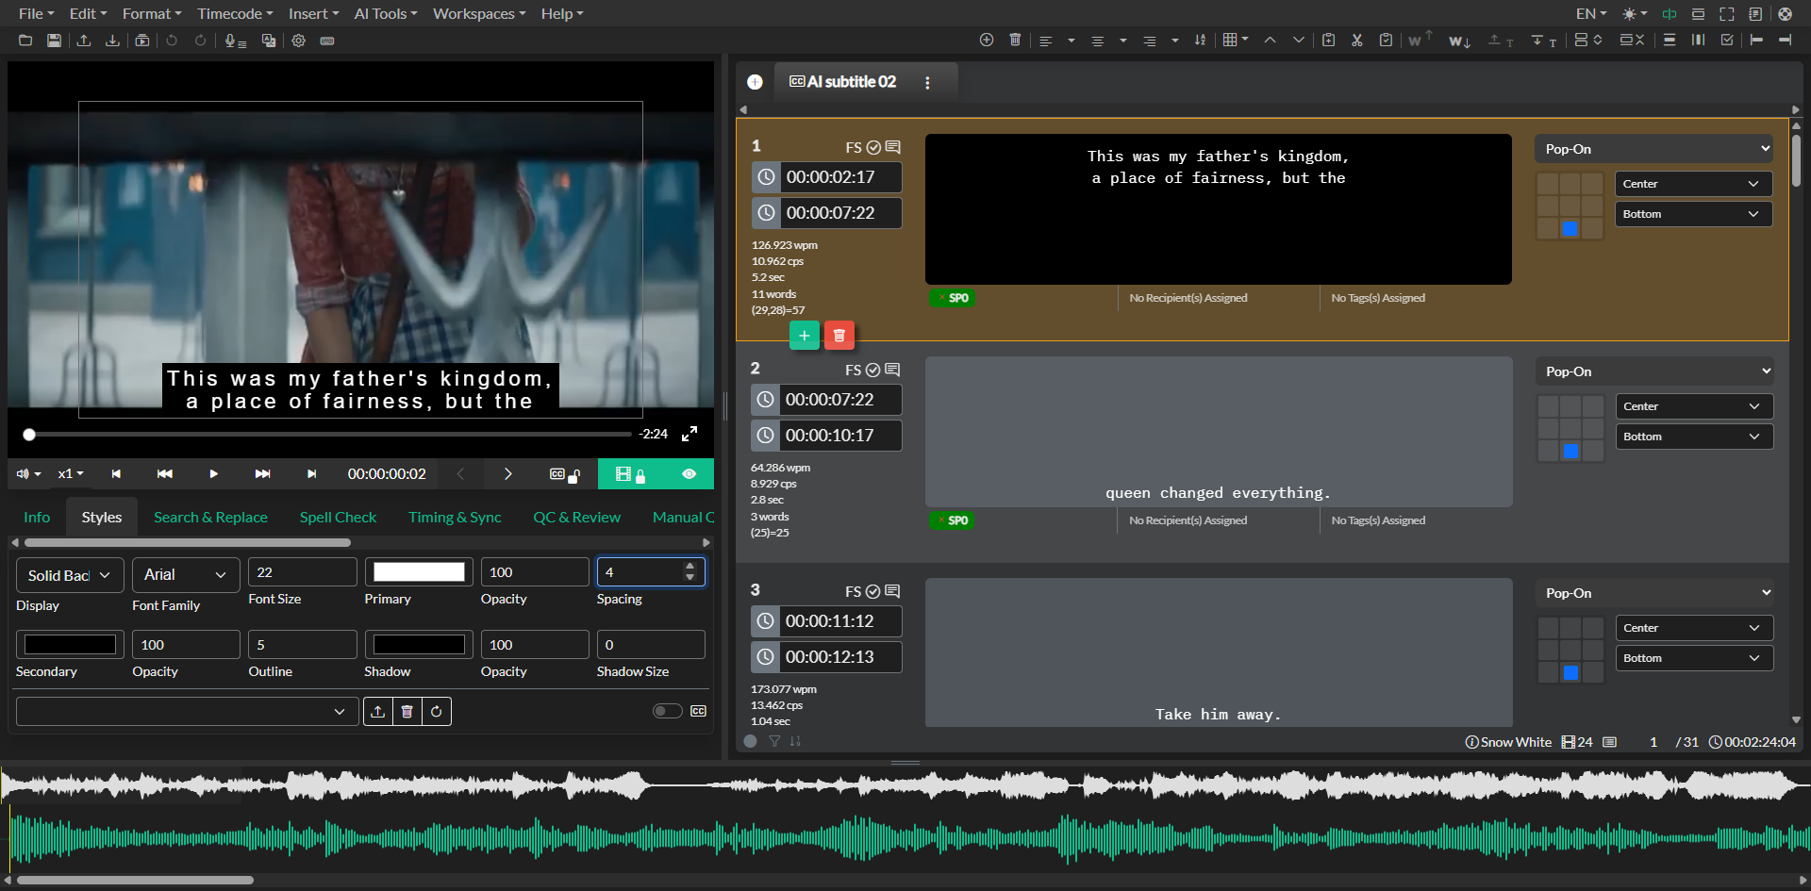Open the AI Tools menu
The height and width of the screenshot is (891, 1811).
click(x=385, y=14)
